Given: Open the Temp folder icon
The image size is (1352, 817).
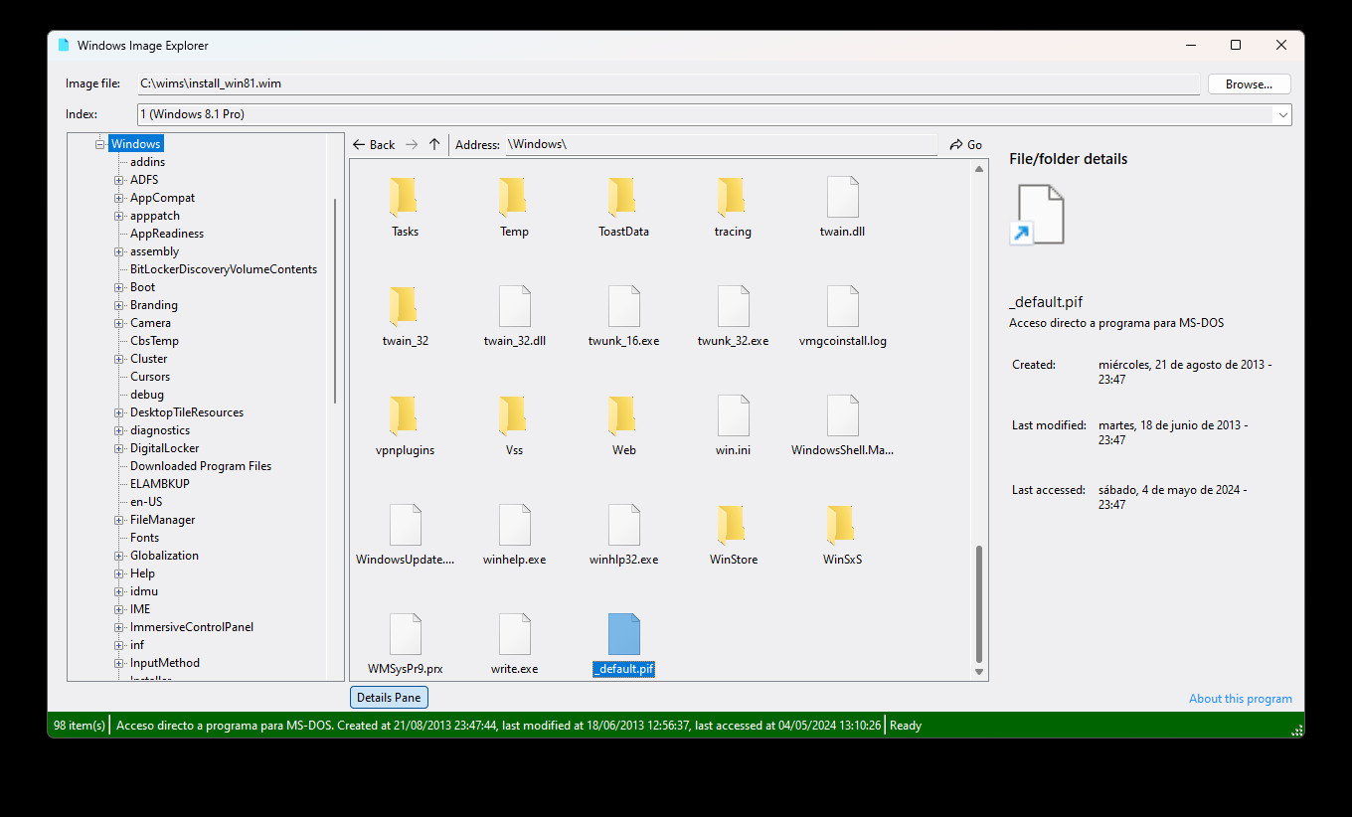Looking at the screenshot, I should pos(513,197).
